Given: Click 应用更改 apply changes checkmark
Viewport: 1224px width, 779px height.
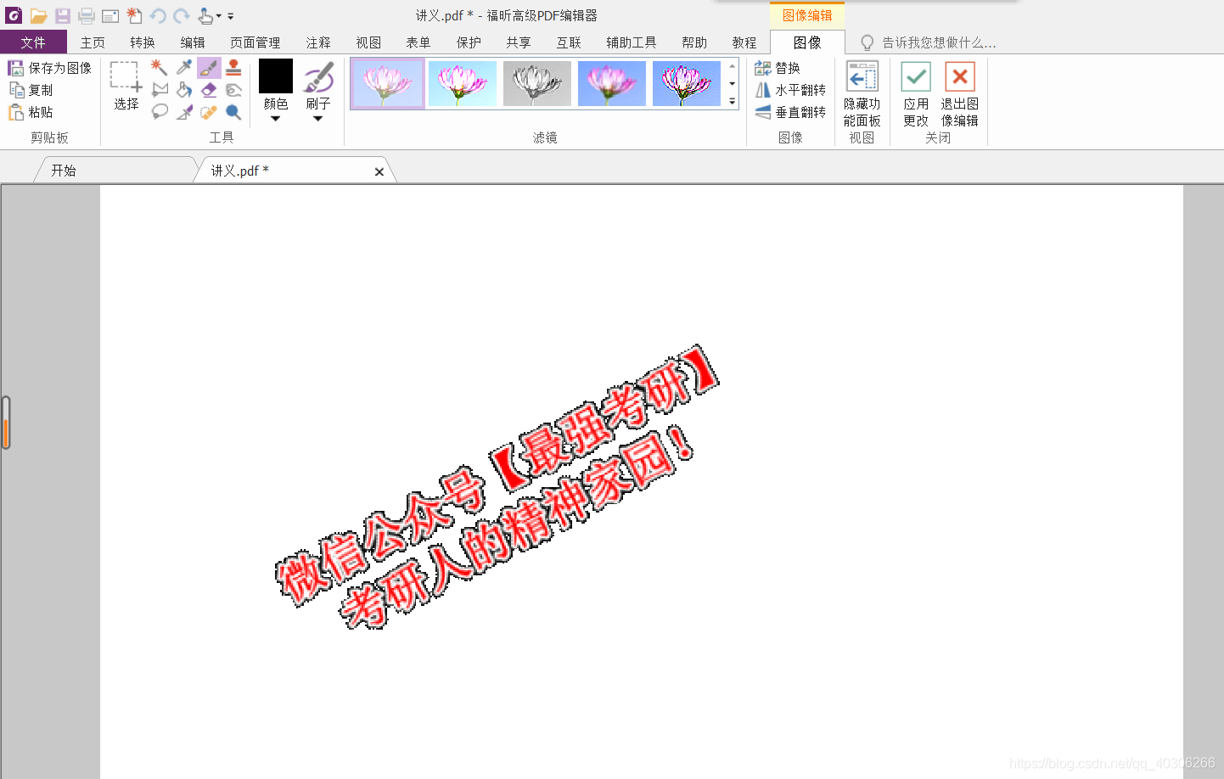Looking at the screenshot, I should tap(916, 94).
